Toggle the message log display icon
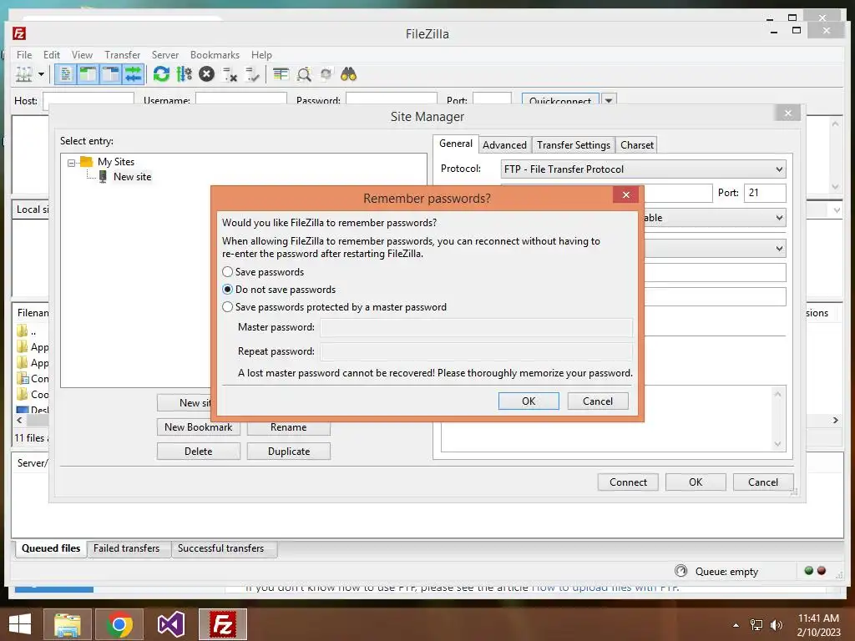855x641 pixels. tap(65, 74)
